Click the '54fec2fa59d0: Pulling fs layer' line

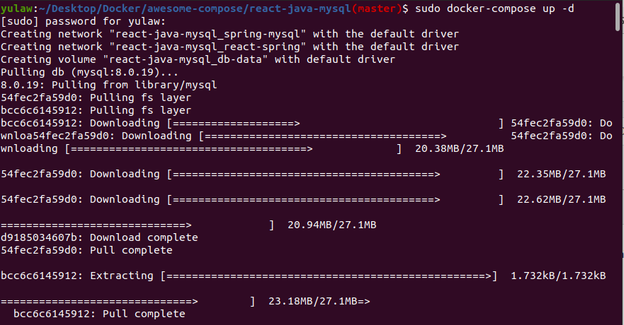(96, 97)
